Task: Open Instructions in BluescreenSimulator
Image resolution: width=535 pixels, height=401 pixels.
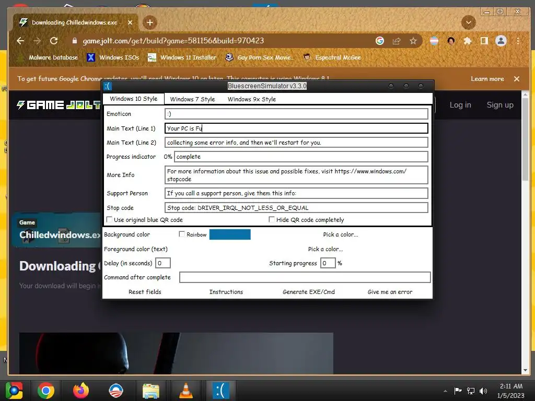Action: point(226,292)
